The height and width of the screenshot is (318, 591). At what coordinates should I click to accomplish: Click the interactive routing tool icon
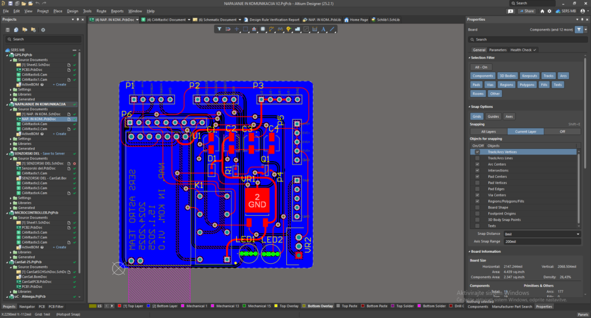pos(272,29)
